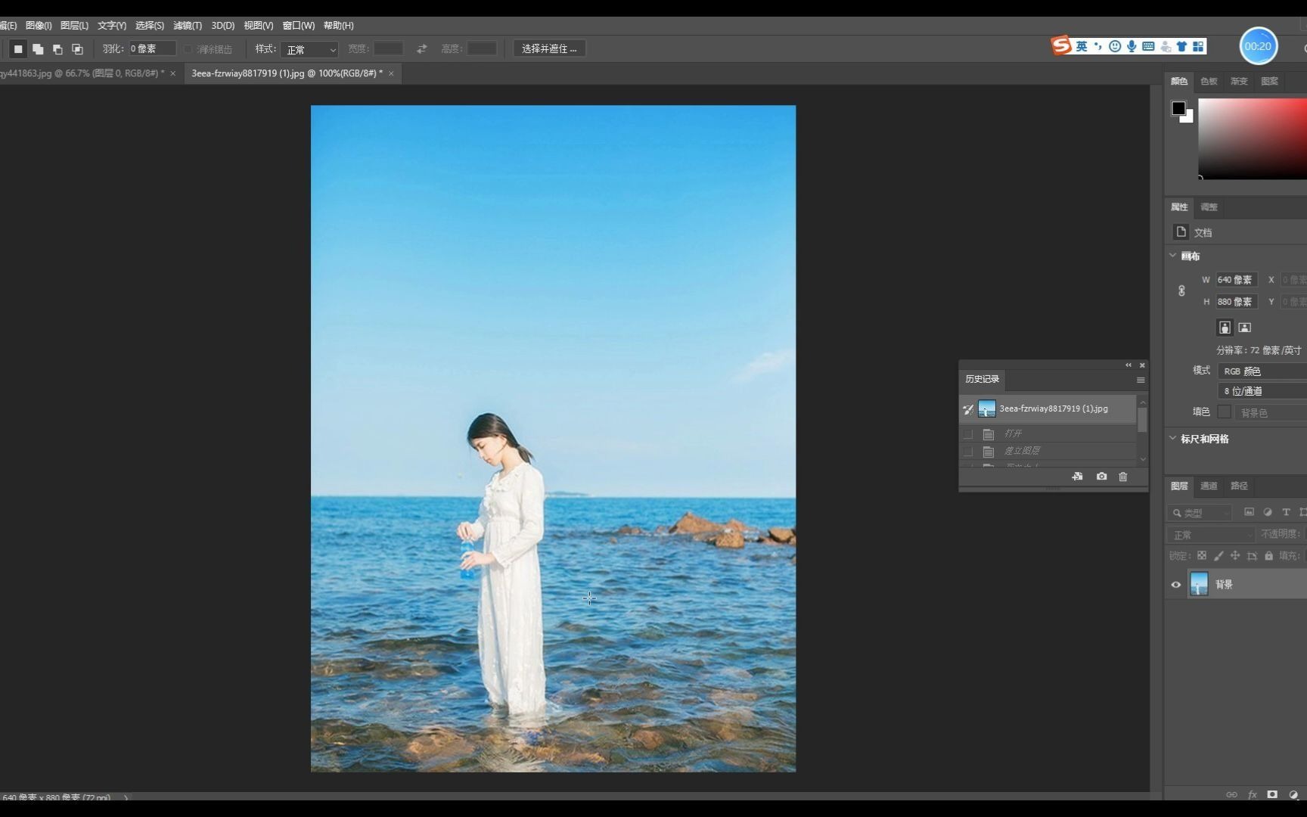Click the canvas width W 640 像素 field

tap(1237, 280)
